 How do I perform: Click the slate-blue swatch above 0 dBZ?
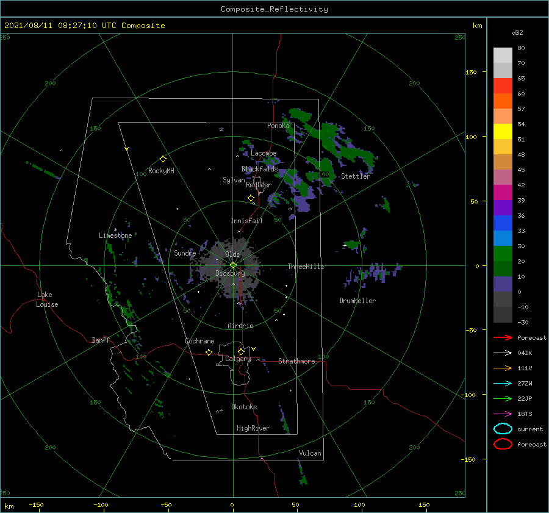(x=503, y=284)
